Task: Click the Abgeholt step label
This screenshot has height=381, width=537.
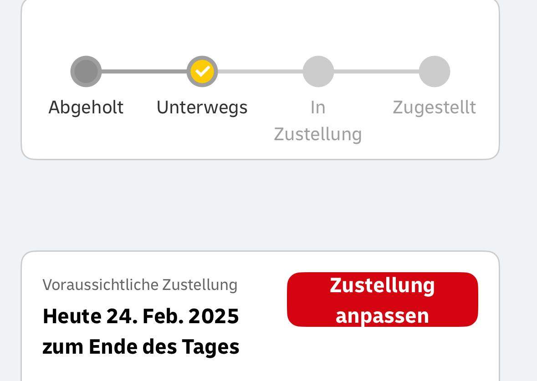Action: 86,107
